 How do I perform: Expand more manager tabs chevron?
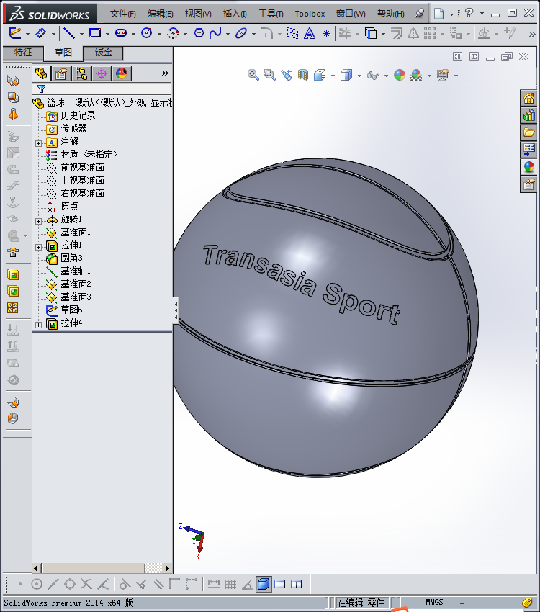pos(165,73)
